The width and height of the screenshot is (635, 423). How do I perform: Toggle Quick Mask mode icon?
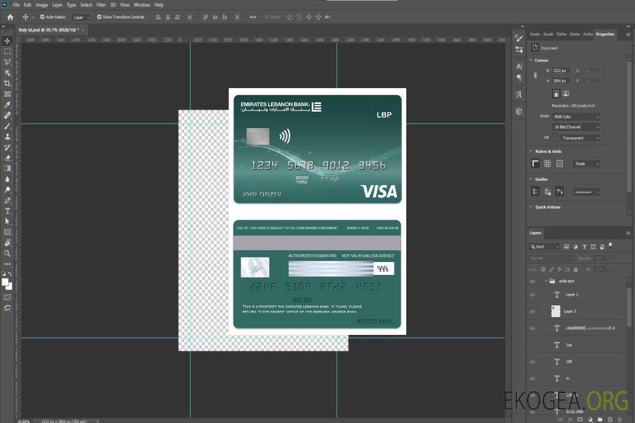(7, 297)
